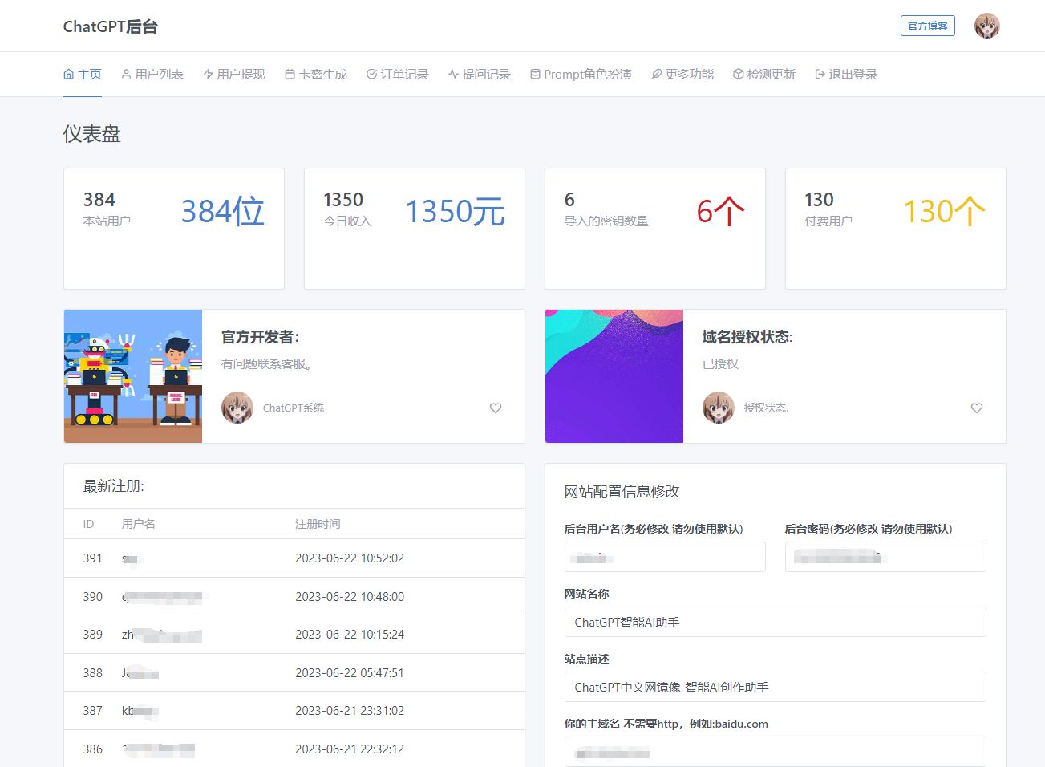
Task: Open Prompt角色扮演 tab
Action: click(x=581, y=75)
